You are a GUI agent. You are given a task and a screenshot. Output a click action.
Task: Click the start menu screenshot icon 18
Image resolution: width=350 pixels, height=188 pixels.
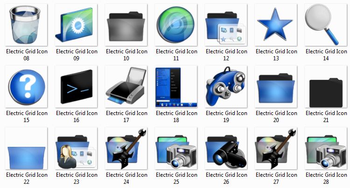(x=176, y=87)
